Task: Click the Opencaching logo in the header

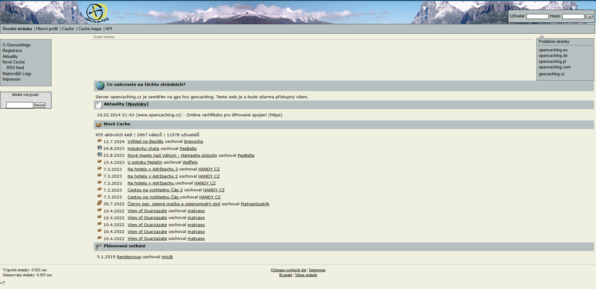Action: tap(97, 13)
